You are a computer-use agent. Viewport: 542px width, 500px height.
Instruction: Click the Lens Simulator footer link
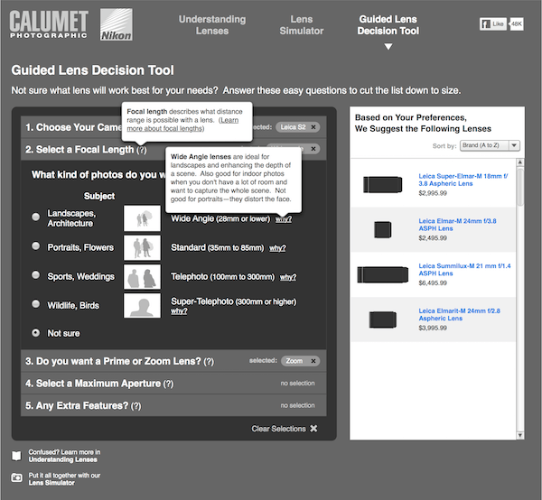tap(51, 483)
